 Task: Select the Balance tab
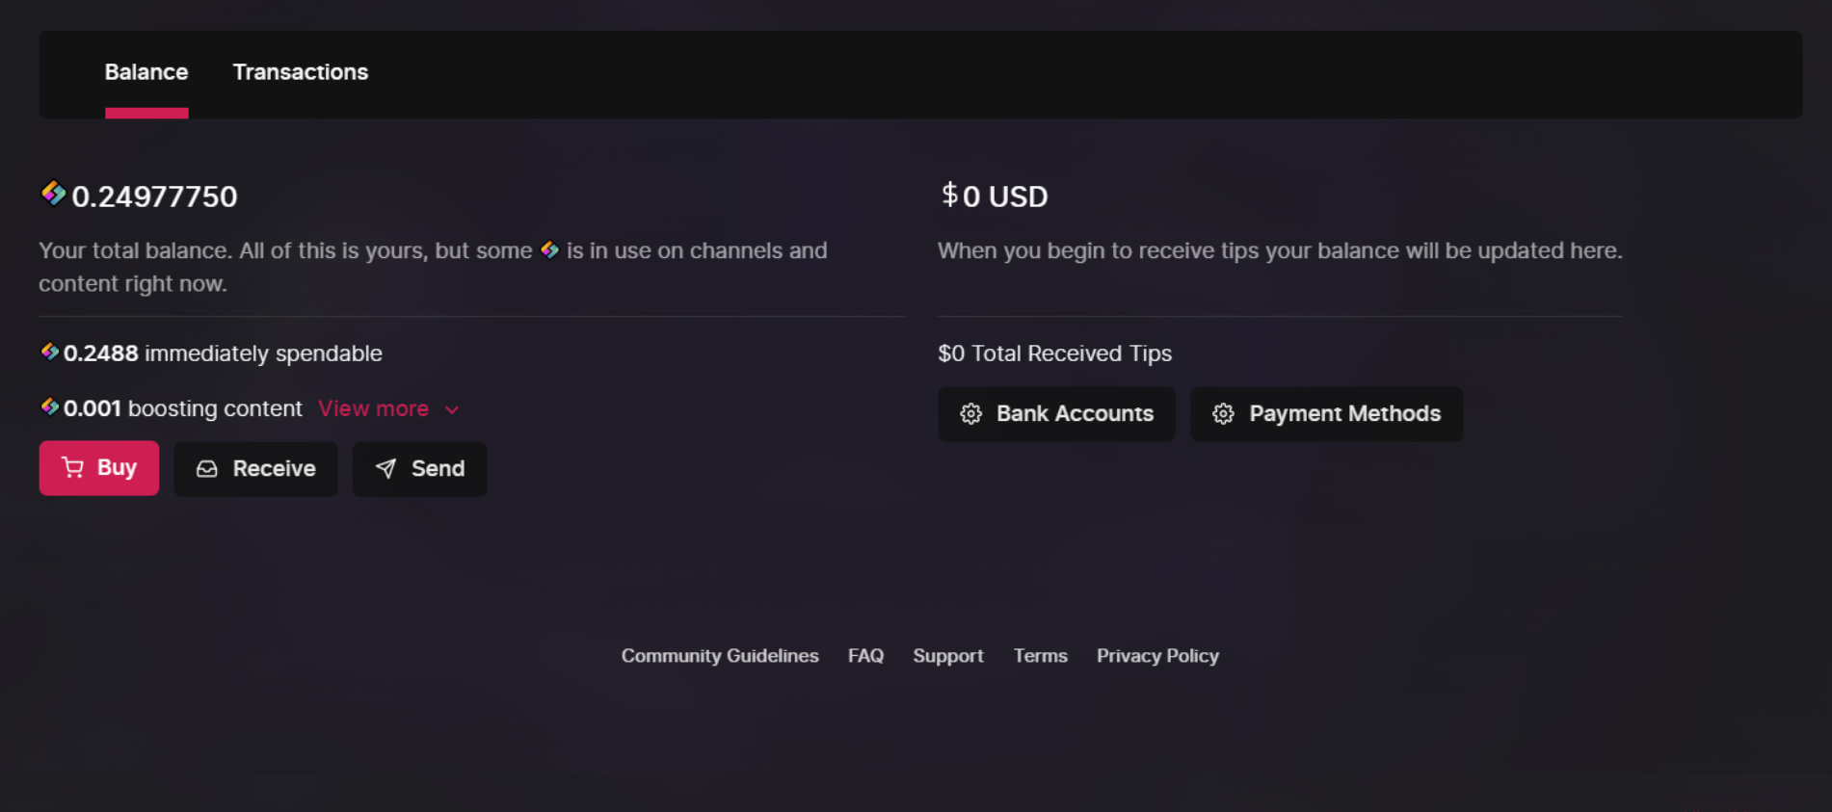click(x=146, y=72)
